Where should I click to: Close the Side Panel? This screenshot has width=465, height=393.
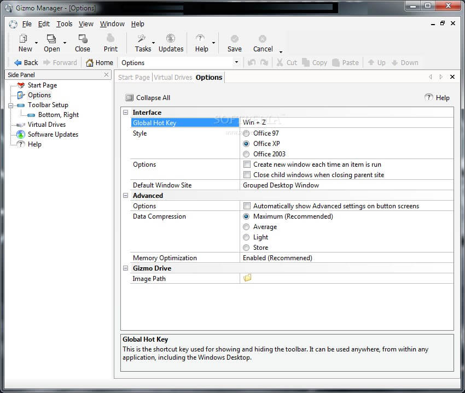(x=106, y=75)
